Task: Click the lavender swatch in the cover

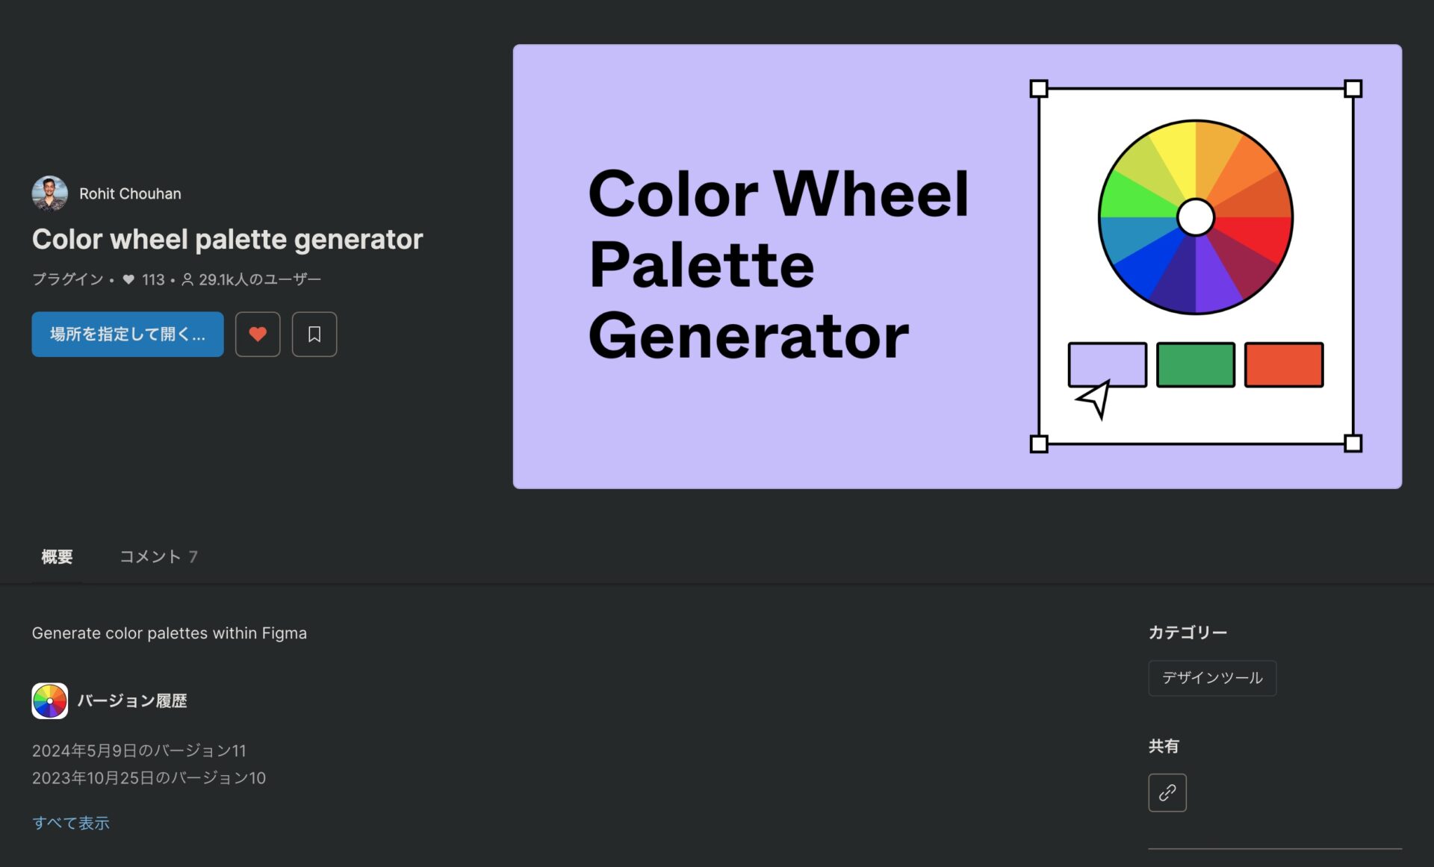Action: [x=1107, y=364]
